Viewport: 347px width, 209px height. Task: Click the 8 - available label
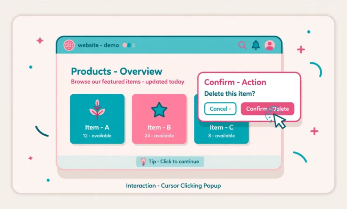pos(221,136)
